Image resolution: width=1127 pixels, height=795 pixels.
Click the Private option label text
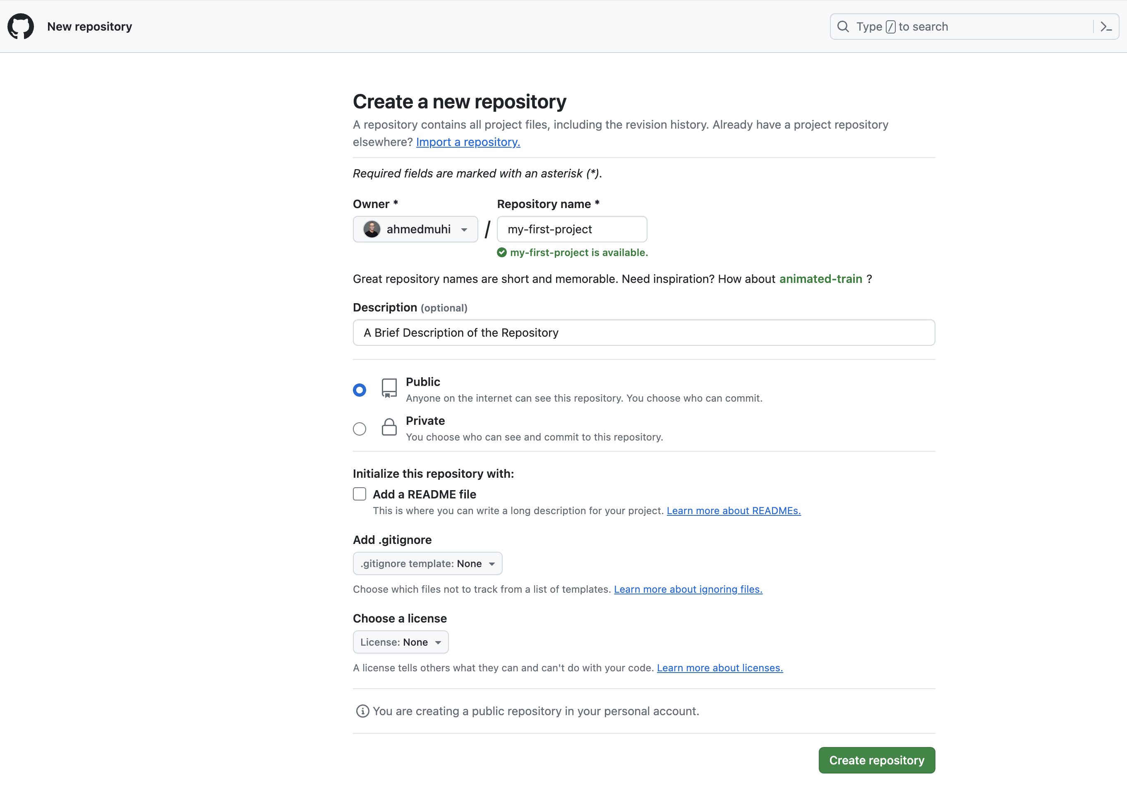pos(425,421)
